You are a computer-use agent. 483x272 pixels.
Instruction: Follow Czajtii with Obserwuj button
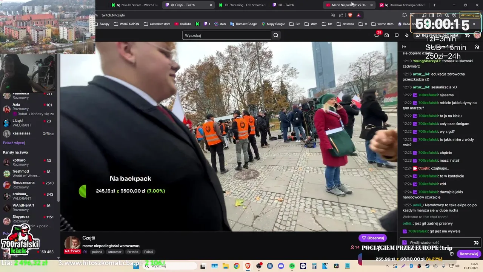pyautogui.click(x=372, y=238)
